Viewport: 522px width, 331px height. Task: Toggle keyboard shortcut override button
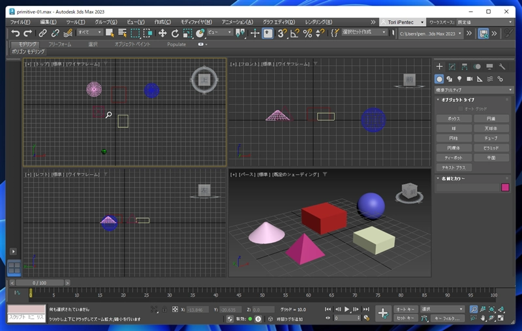tap(268, 33)
